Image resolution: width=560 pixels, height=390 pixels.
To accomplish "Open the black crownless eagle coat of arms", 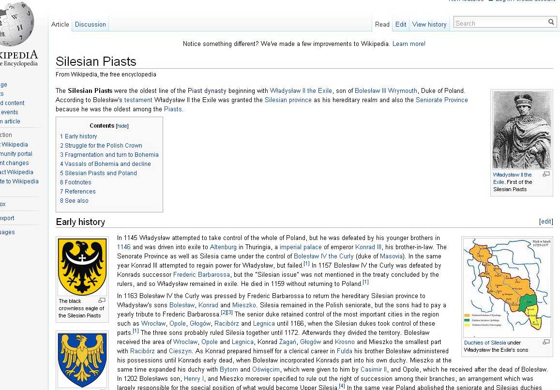I will (x=82, y=267).
